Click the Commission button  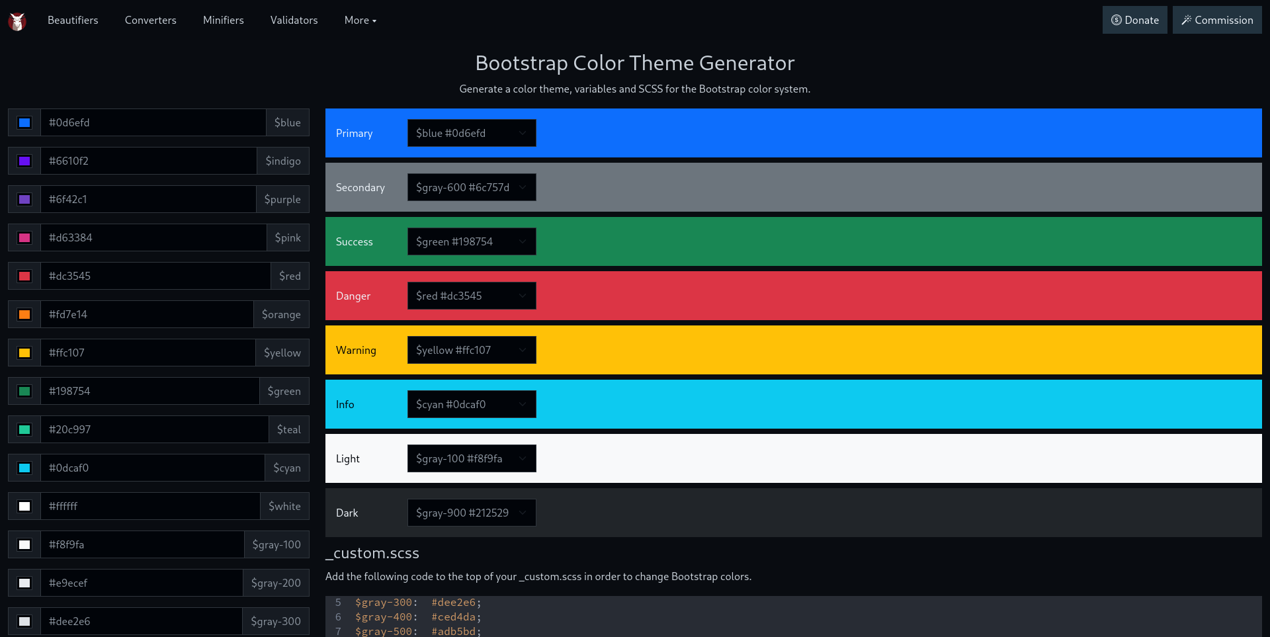pos(1217,20)
